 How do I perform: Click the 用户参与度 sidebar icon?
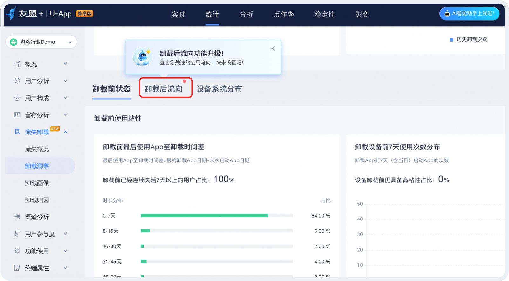(x=17, y=234)
